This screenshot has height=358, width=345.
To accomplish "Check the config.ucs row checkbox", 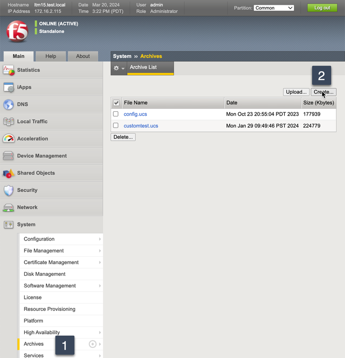I will point(116,114).
